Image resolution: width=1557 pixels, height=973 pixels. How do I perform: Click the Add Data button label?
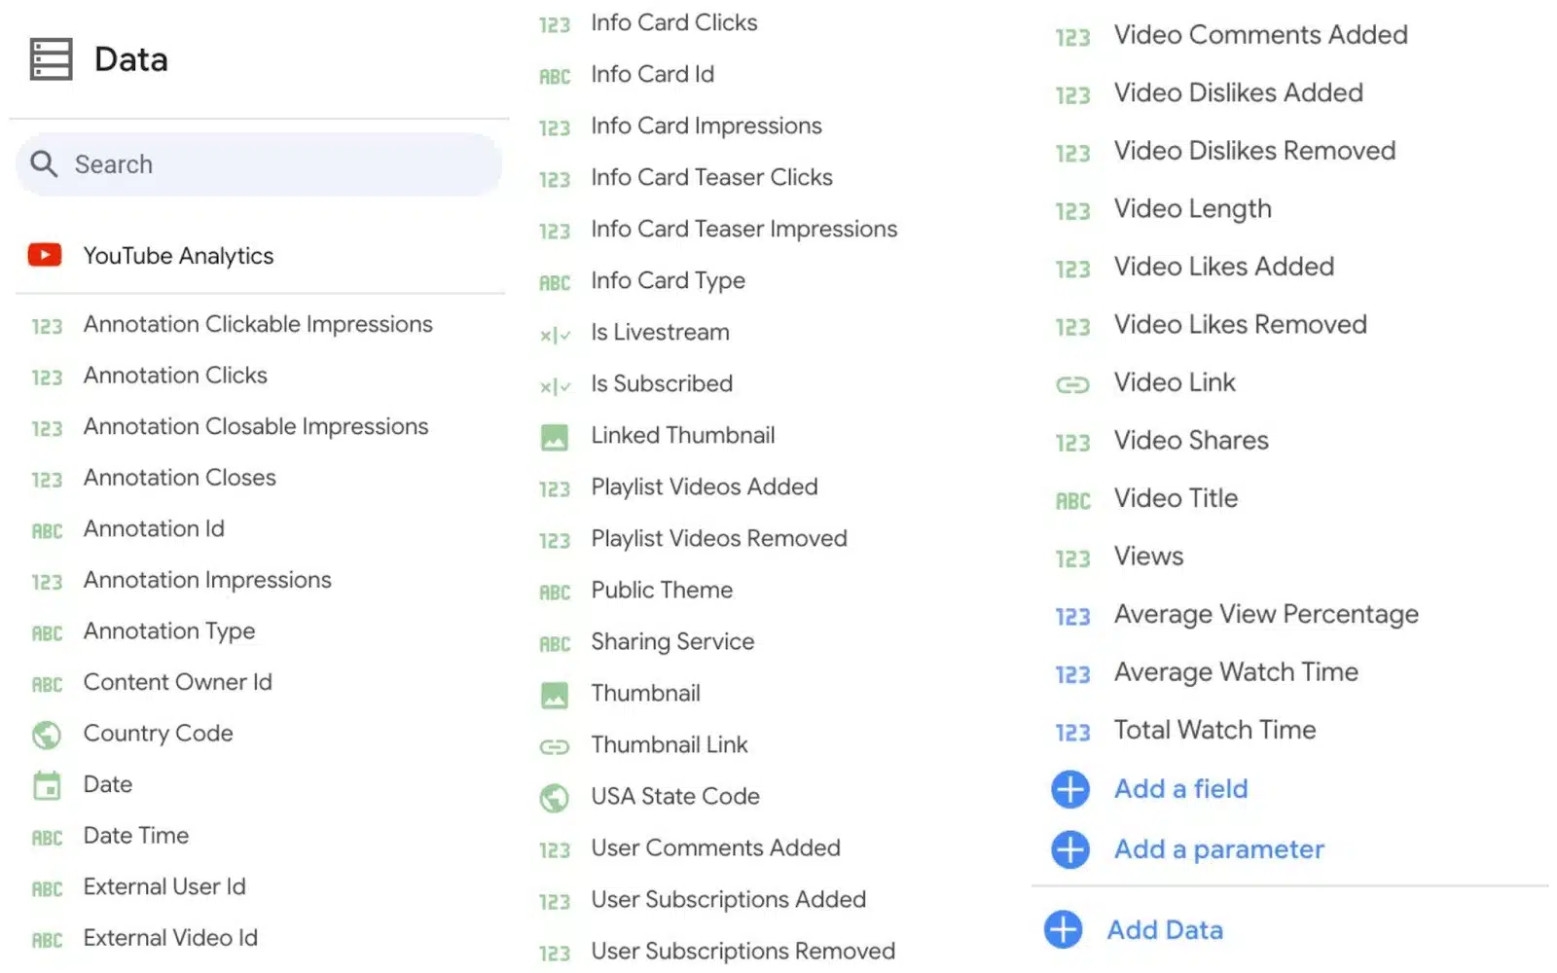[1165, 930]
